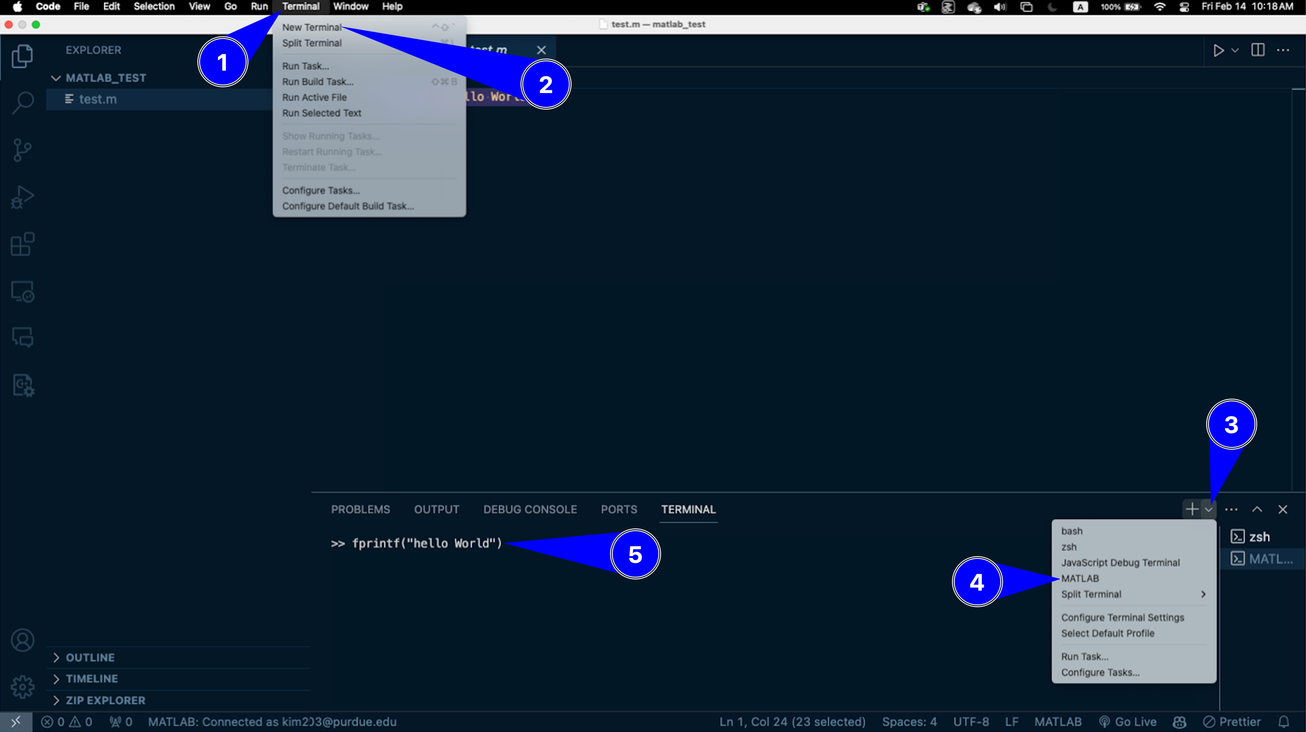This screenshot has width=1306, height=732.
Task: Open the Accounts icon in activity bar
Action: (x=22, y=640)
